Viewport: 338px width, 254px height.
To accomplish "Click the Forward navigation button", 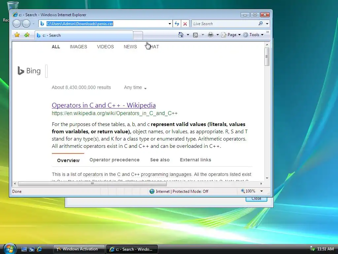I will point(26,23).
